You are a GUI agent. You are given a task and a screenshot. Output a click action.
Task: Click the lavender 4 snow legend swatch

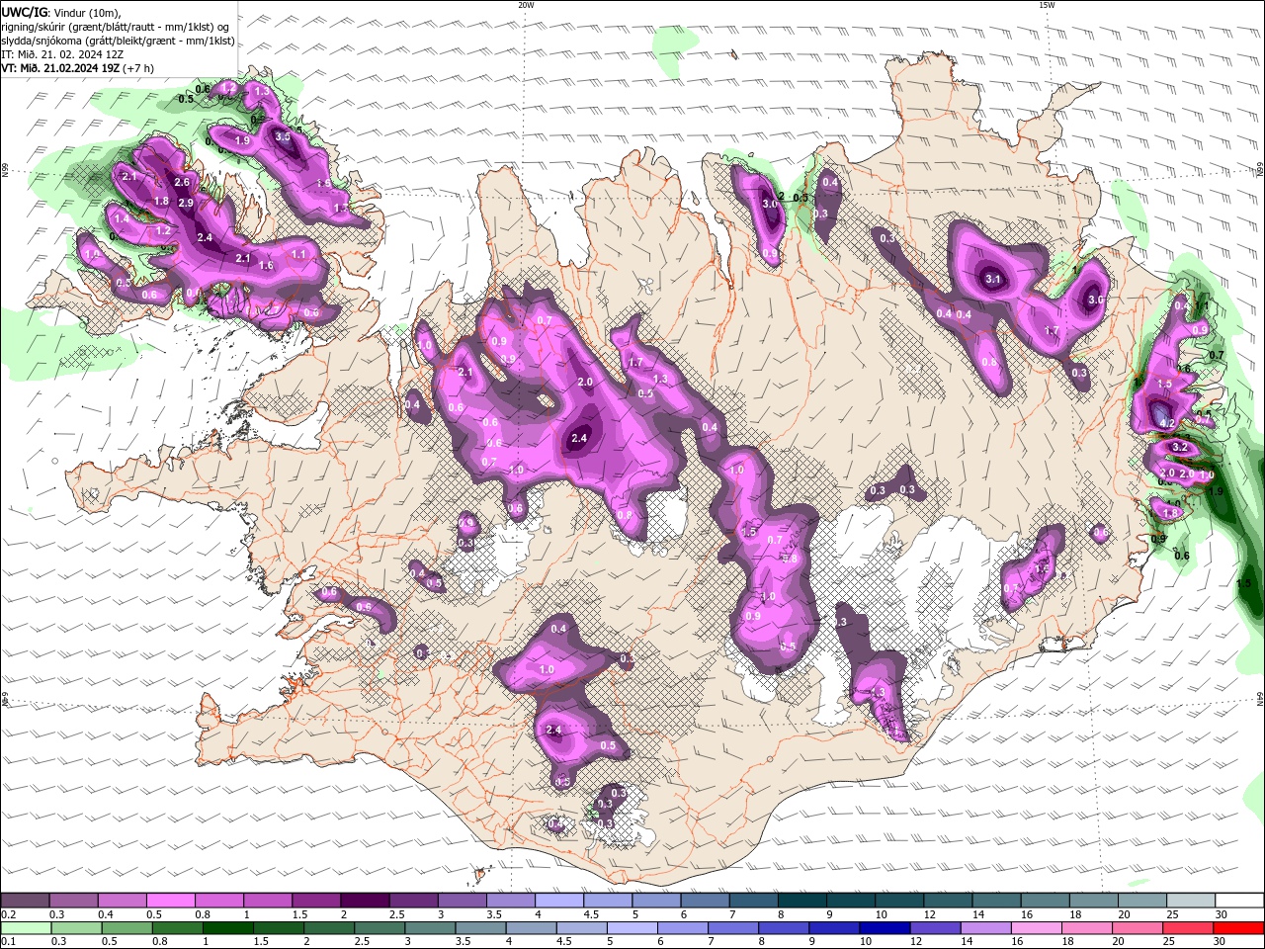(559, 901)
